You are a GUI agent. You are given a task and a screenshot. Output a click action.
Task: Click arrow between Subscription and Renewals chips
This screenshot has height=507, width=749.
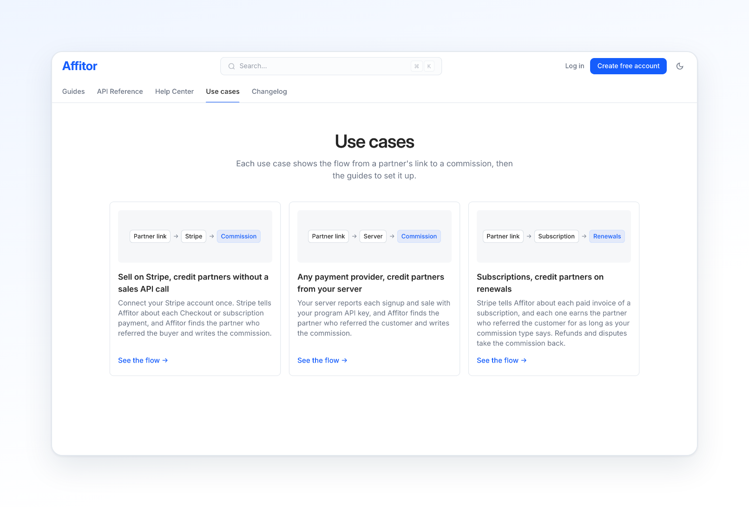[x=584, y=236]
